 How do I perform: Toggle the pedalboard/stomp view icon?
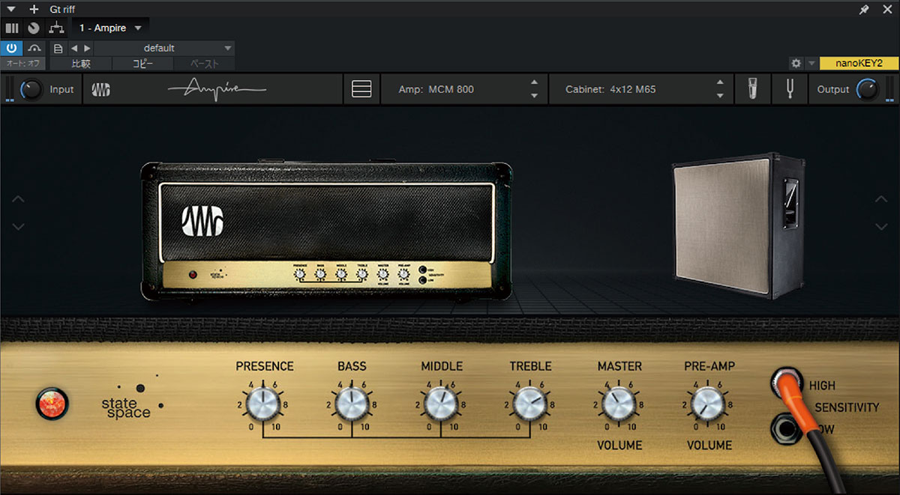(361, 90)
